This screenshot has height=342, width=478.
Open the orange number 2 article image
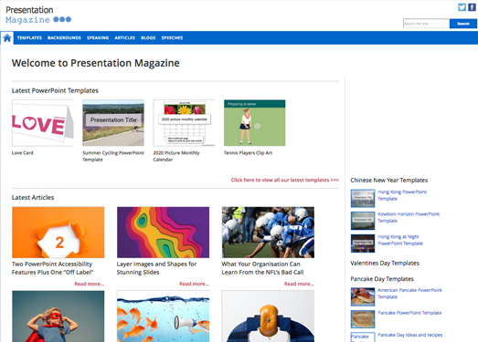point(58,233)
